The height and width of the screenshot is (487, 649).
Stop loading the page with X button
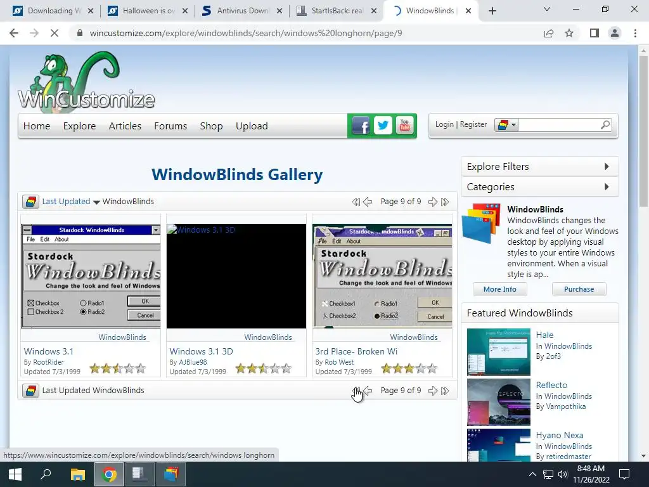coord(55,33)
